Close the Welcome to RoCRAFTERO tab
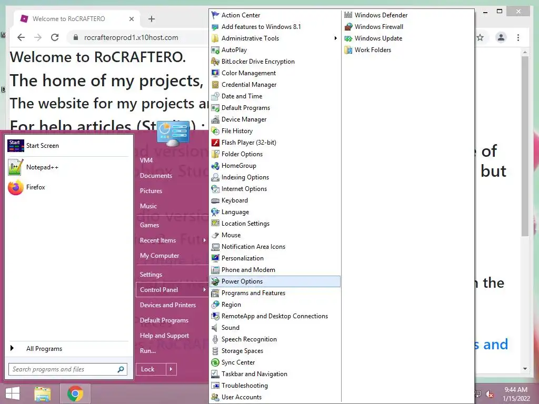This screenshot has height=404, width=539. 131,19
